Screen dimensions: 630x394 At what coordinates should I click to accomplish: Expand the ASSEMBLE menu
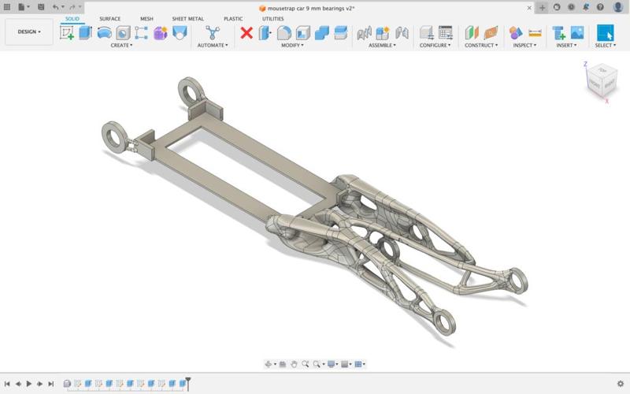382,46
